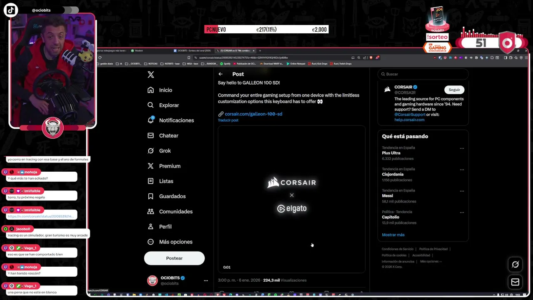Open Condiciones de Servicio footer link

pyautogui.click(x=397, y=249)
